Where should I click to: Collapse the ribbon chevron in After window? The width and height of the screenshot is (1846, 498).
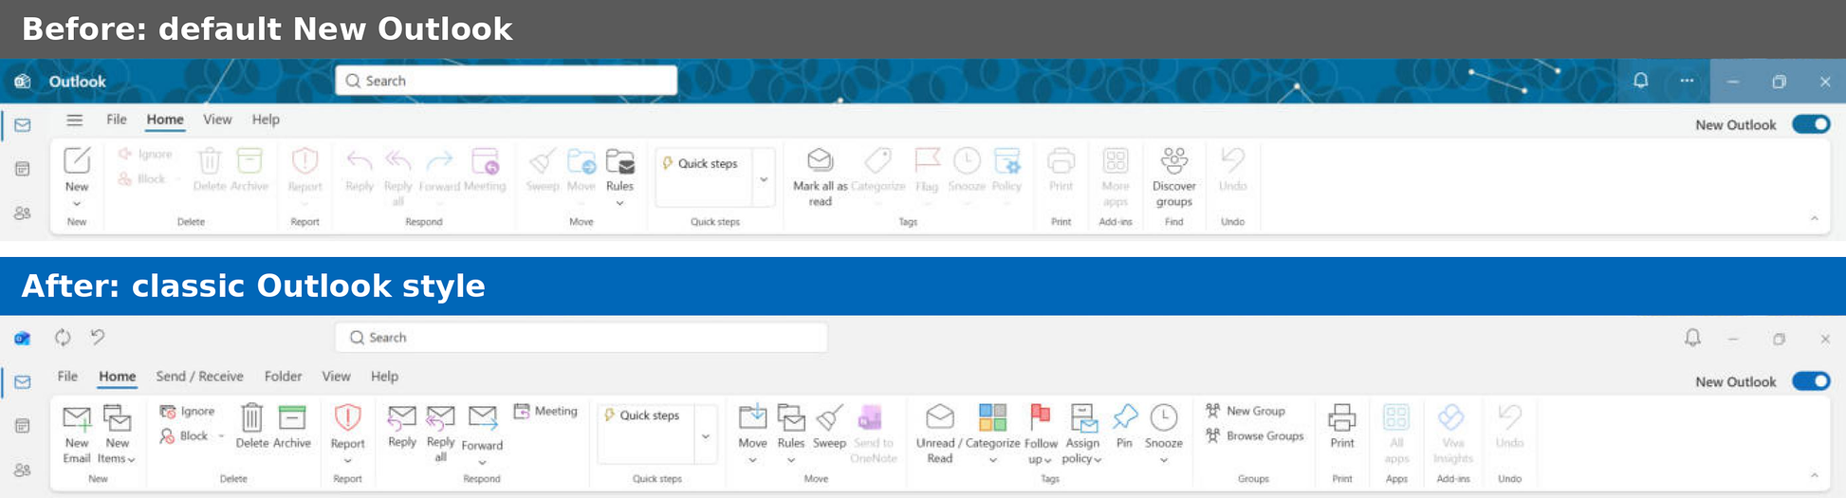coord(1815,476)
